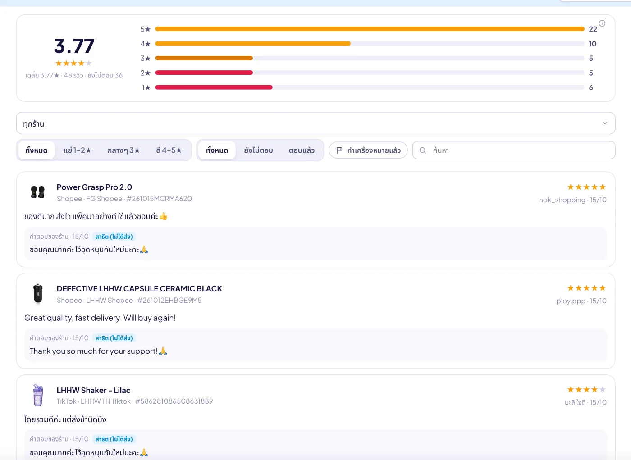Image resolution: width=631 pixels, height=460 pixels.
Task: Click the 5★ rating distribution bar
Action: (370, 29)
